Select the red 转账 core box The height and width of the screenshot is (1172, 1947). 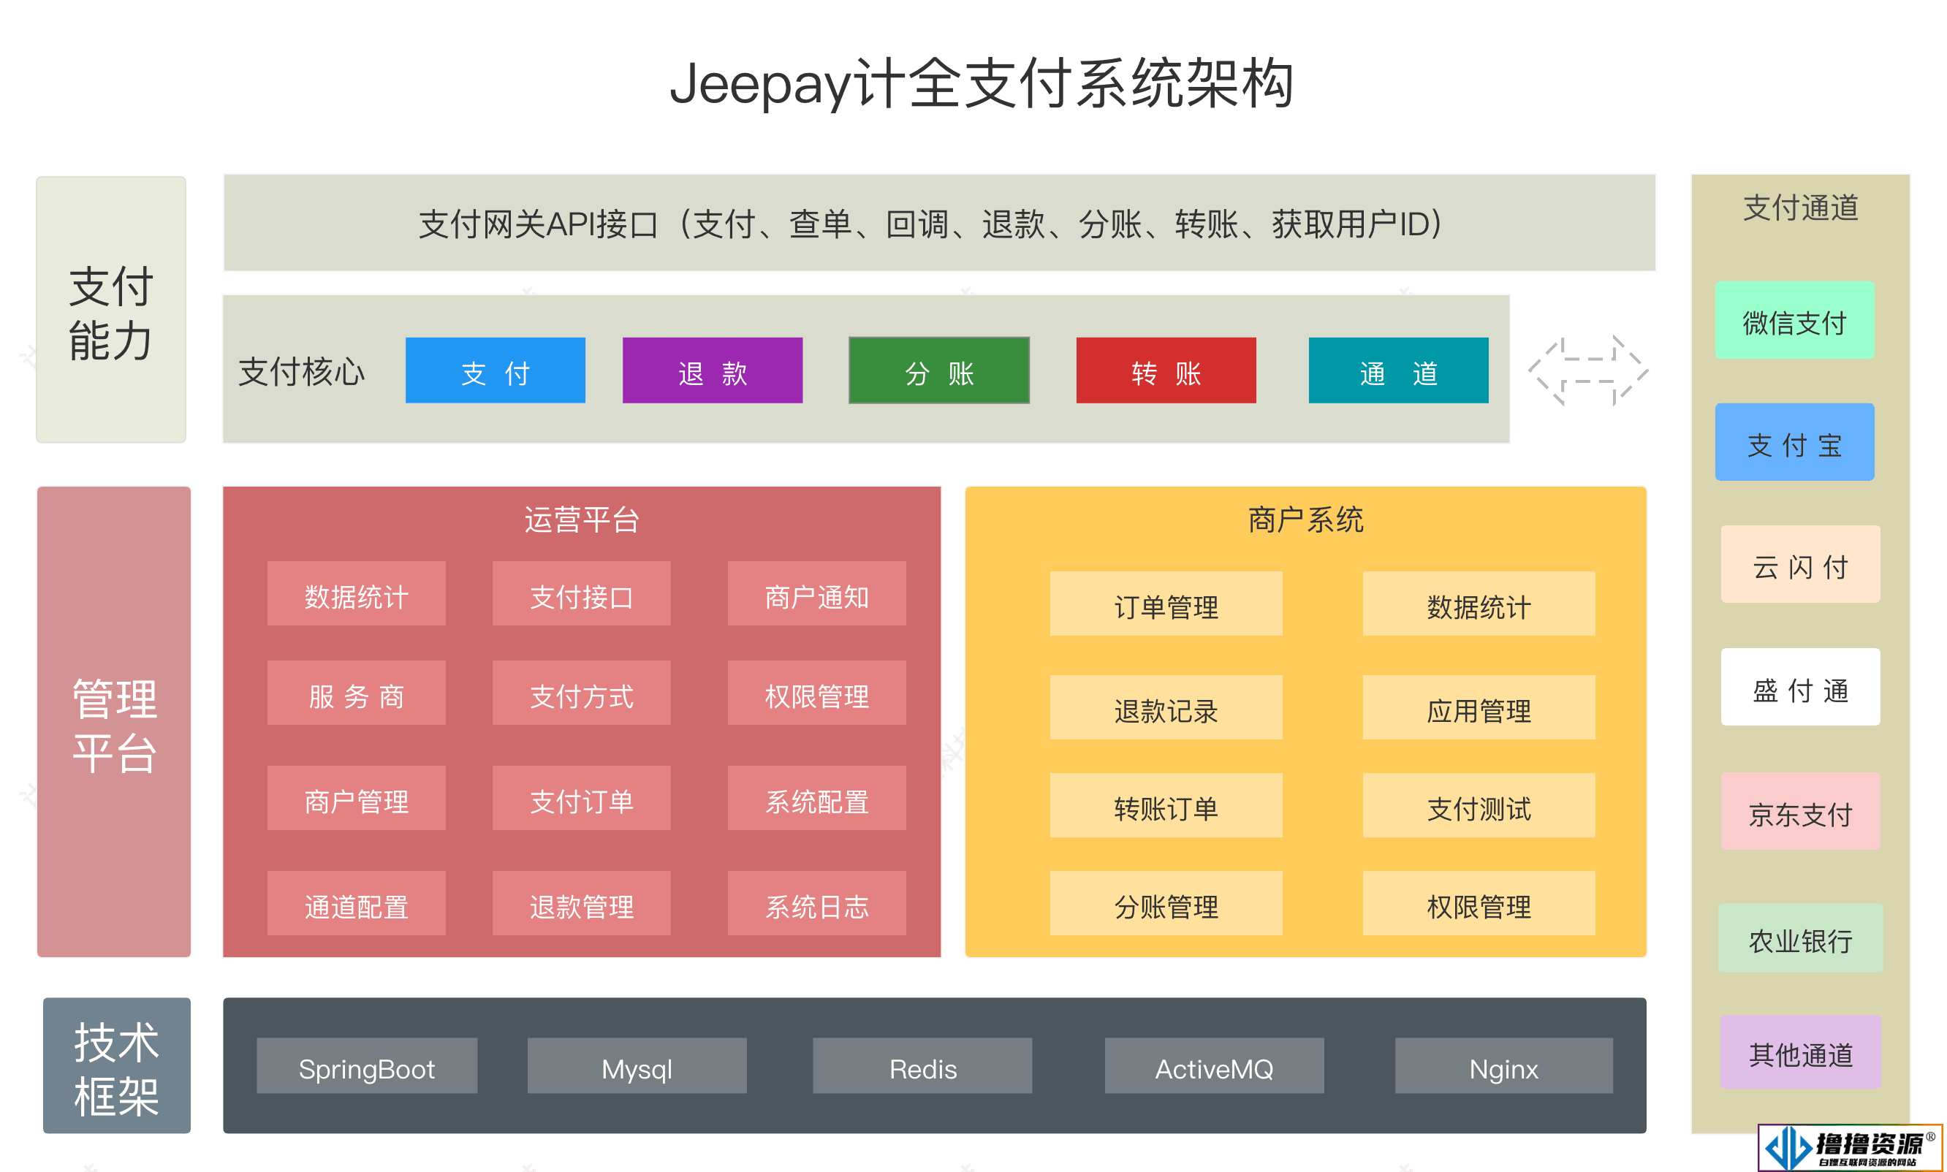[x=1166, y=370]
